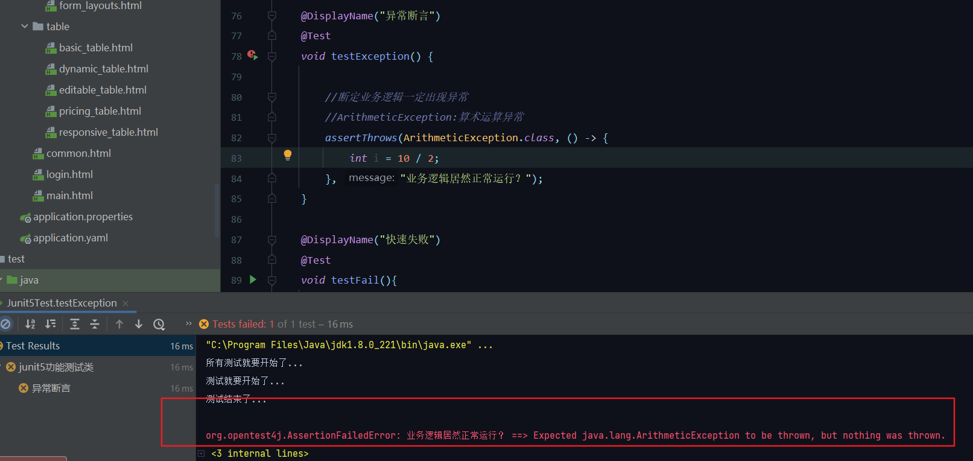
Task: Open login.html in project tree
Action: pyautogui.click(x=69, y=174)
